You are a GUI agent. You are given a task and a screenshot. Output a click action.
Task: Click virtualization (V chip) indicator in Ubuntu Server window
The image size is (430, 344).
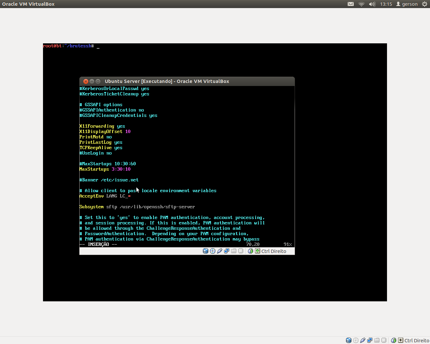click(241, 251)
